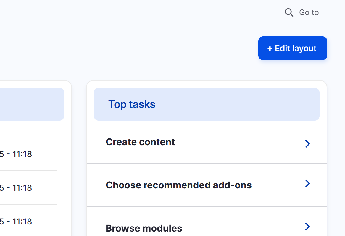Open the "Go to" navigation search
The image size is (345, 236).
click(x=309, y=12)
